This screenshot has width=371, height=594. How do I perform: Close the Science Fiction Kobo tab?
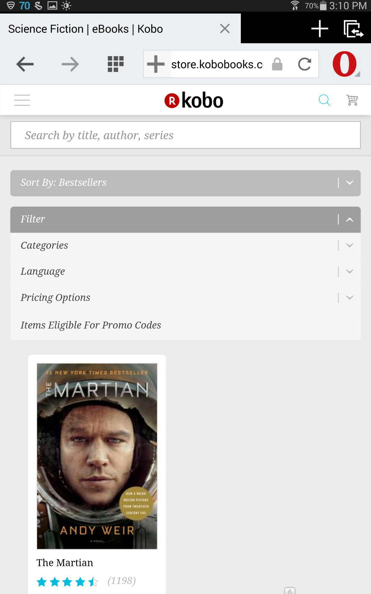(x=225, y=29)
